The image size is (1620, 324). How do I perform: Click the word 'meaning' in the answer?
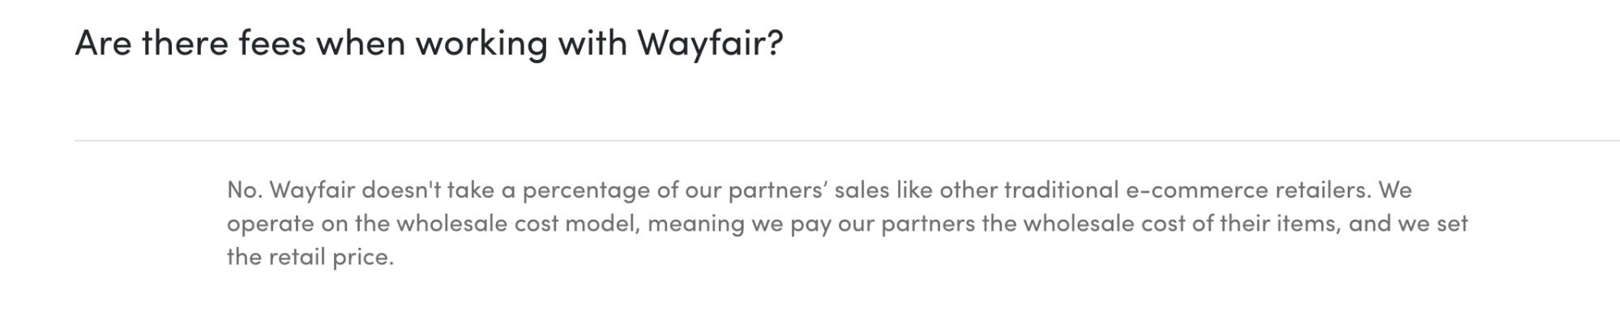coord(696,224)
